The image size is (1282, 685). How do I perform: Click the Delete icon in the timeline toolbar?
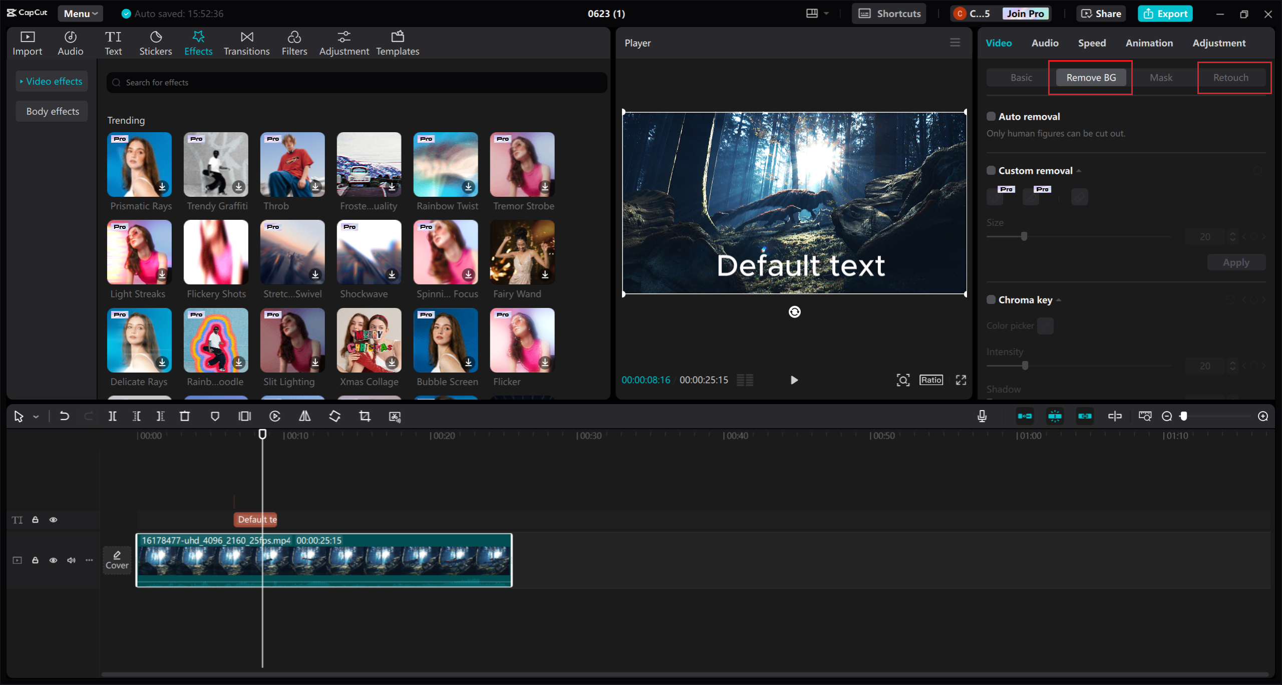(185, 416)
